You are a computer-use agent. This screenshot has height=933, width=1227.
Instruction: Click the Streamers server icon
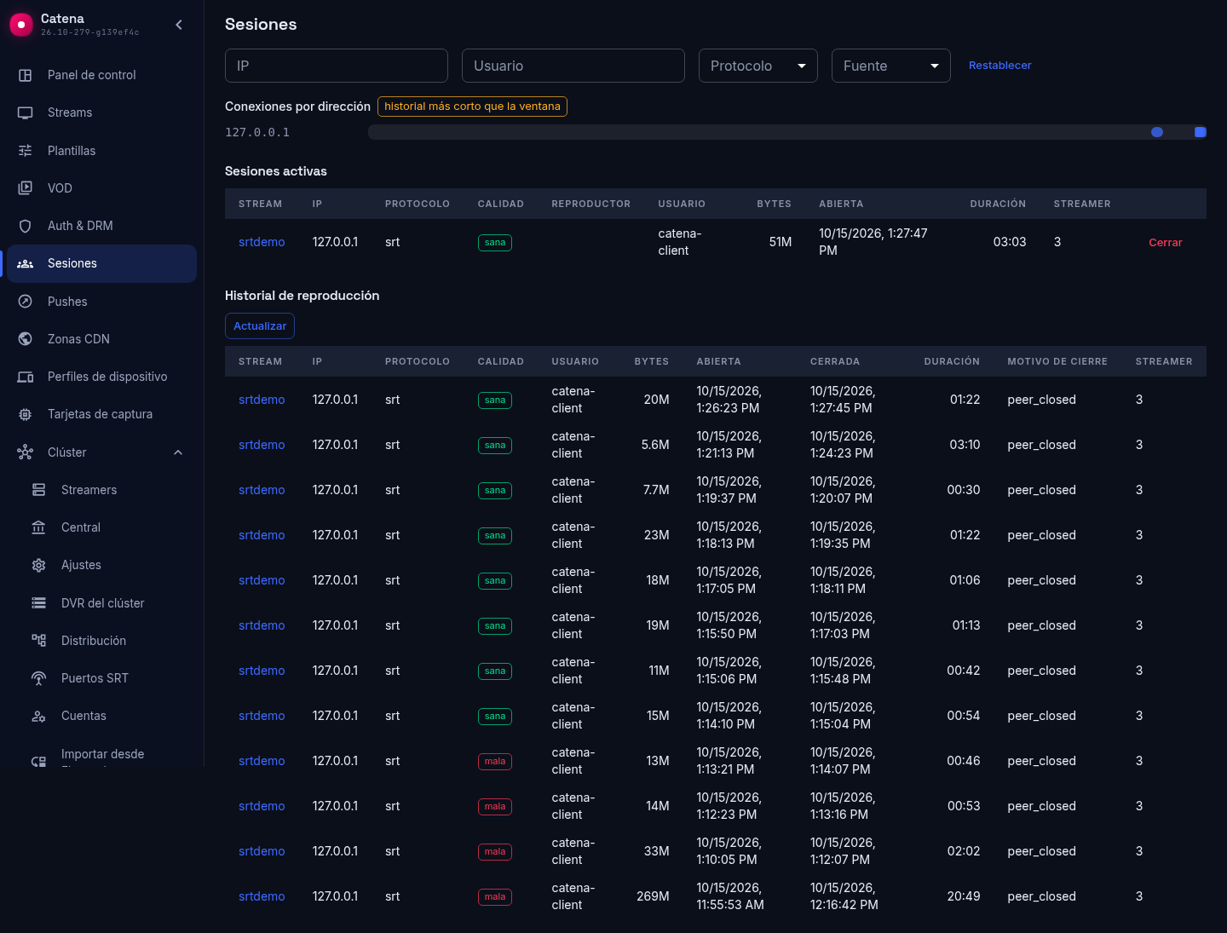39,490
